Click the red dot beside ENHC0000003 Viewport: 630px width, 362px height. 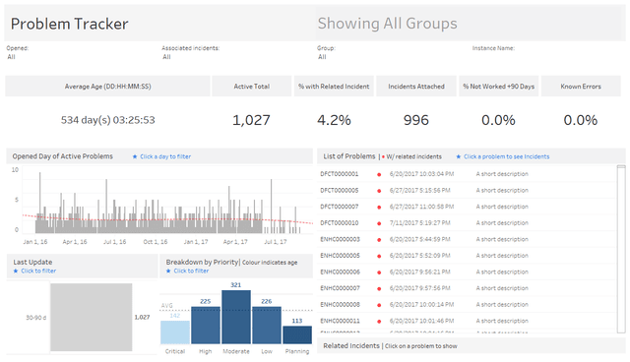379,240
